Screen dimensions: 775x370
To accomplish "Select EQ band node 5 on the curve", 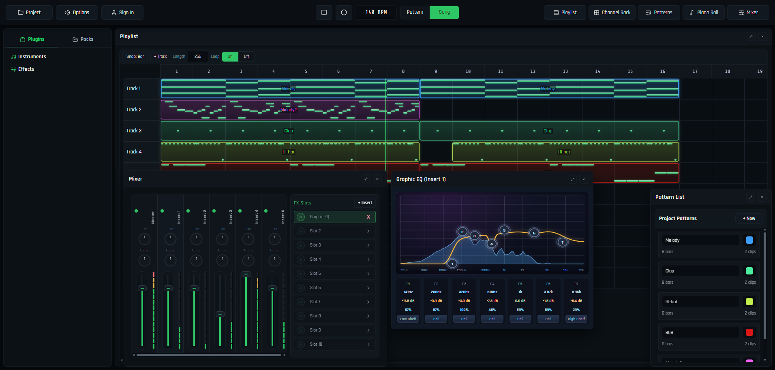I will point(504,230).
